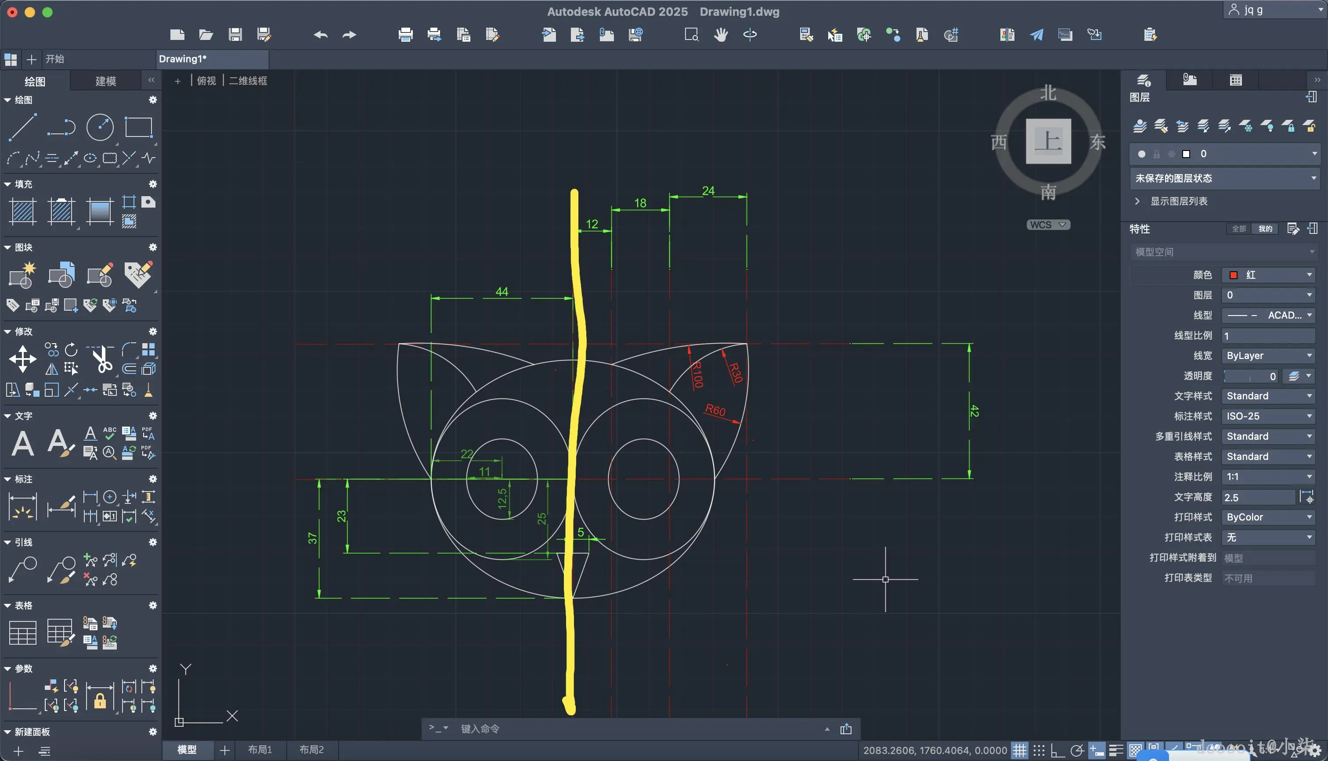This screenshot has width=1328, height=761.
Task: Click the Trim scissors tool
Action: [x=103, y=359]
